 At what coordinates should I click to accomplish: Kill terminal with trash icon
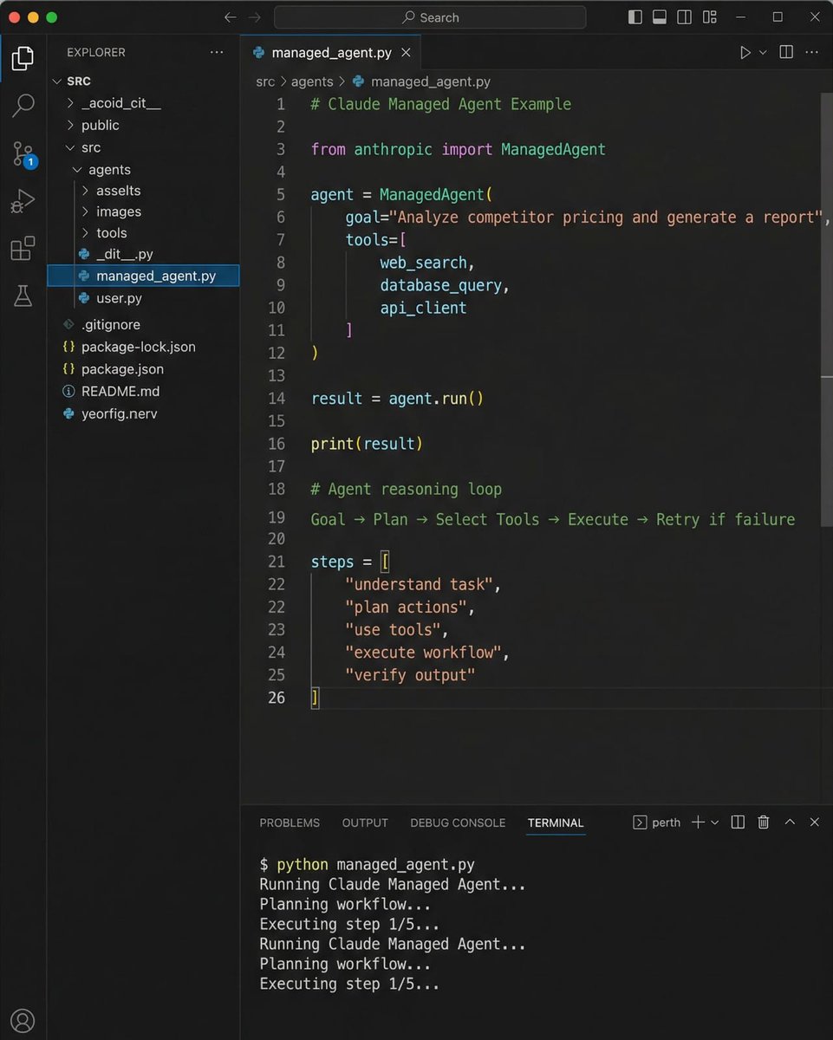[764, 822]
